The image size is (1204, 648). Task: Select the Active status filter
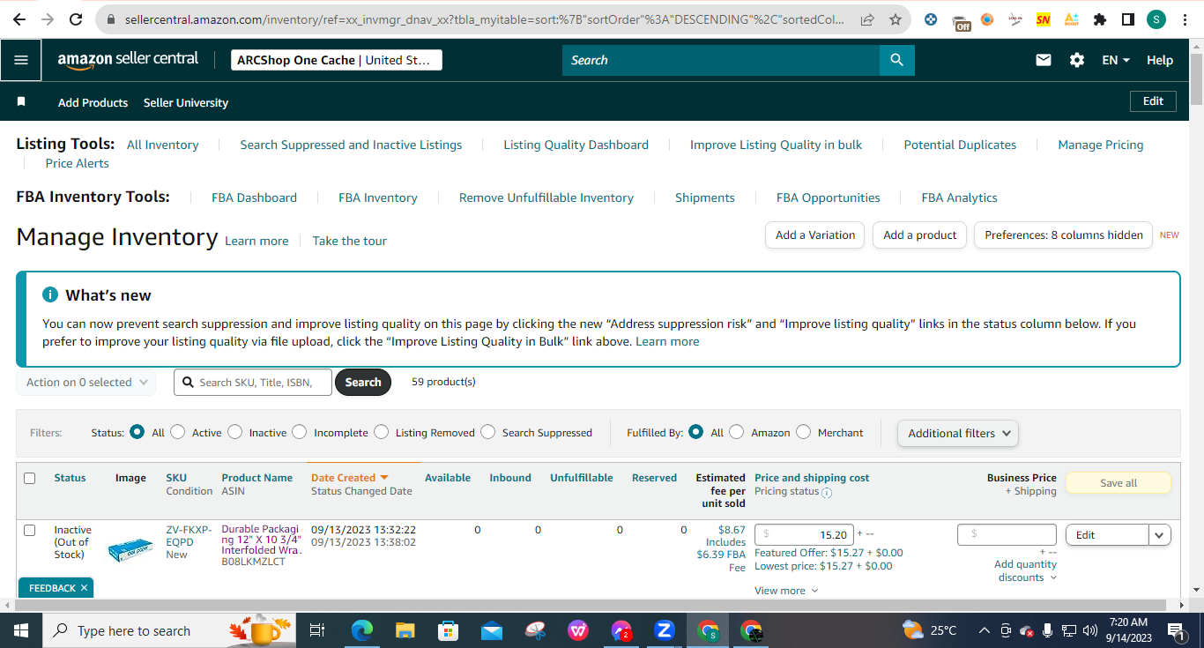(x=178, y=432)
